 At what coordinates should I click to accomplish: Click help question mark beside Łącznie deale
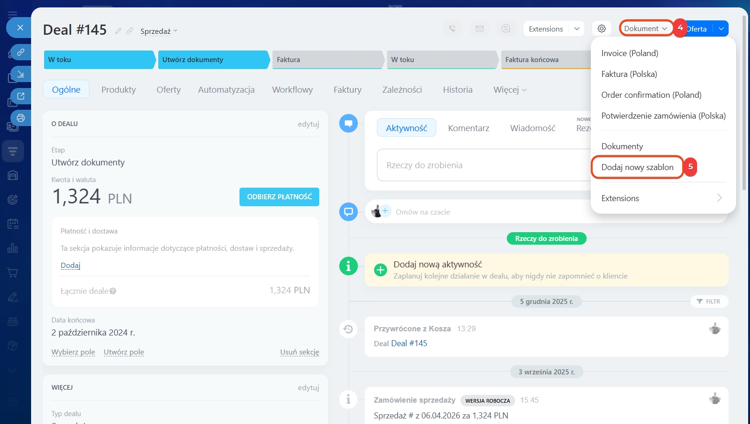pos(113,291)
